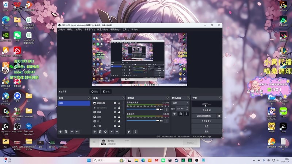292x164 pixels.
Task: Click the 开始录制 button
Action: (207, 110)
